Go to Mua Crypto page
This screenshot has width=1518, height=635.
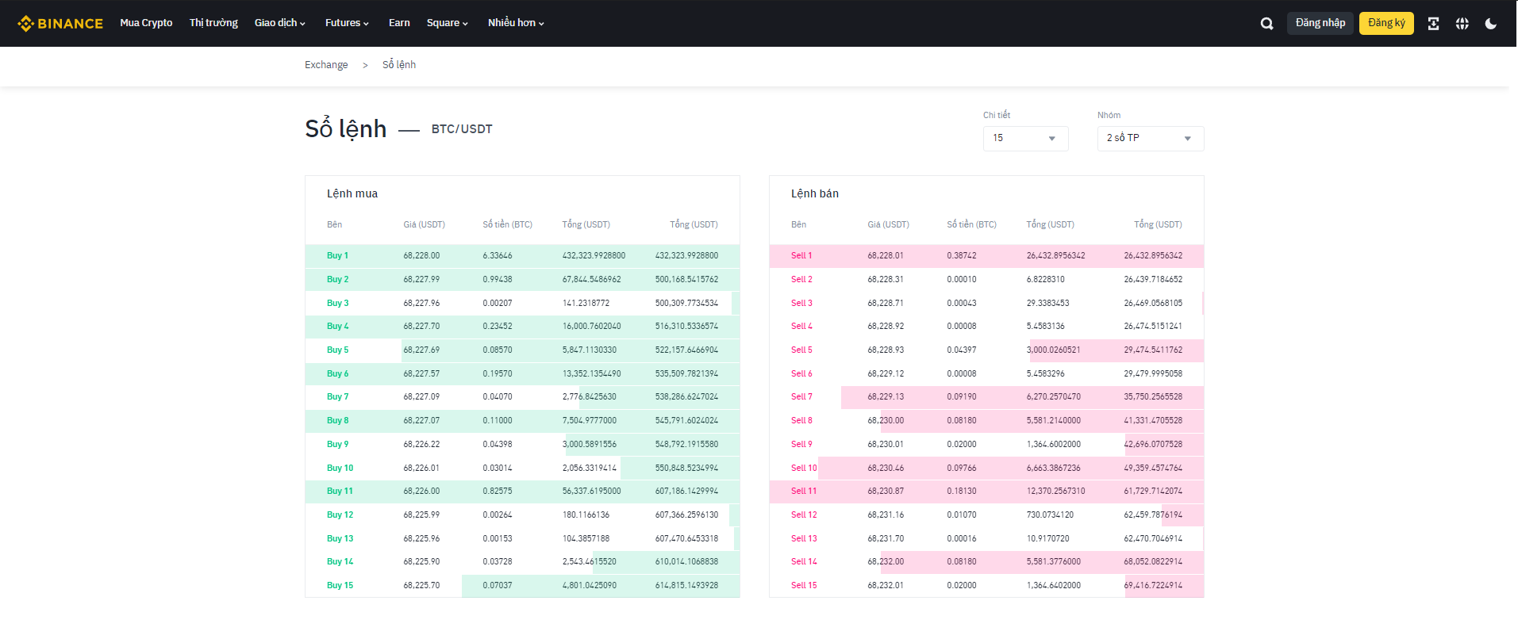pos(146,23)
